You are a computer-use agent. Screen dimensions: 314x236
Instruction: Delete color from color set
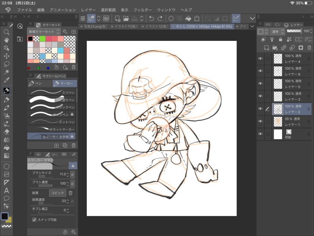click(73, 67)
